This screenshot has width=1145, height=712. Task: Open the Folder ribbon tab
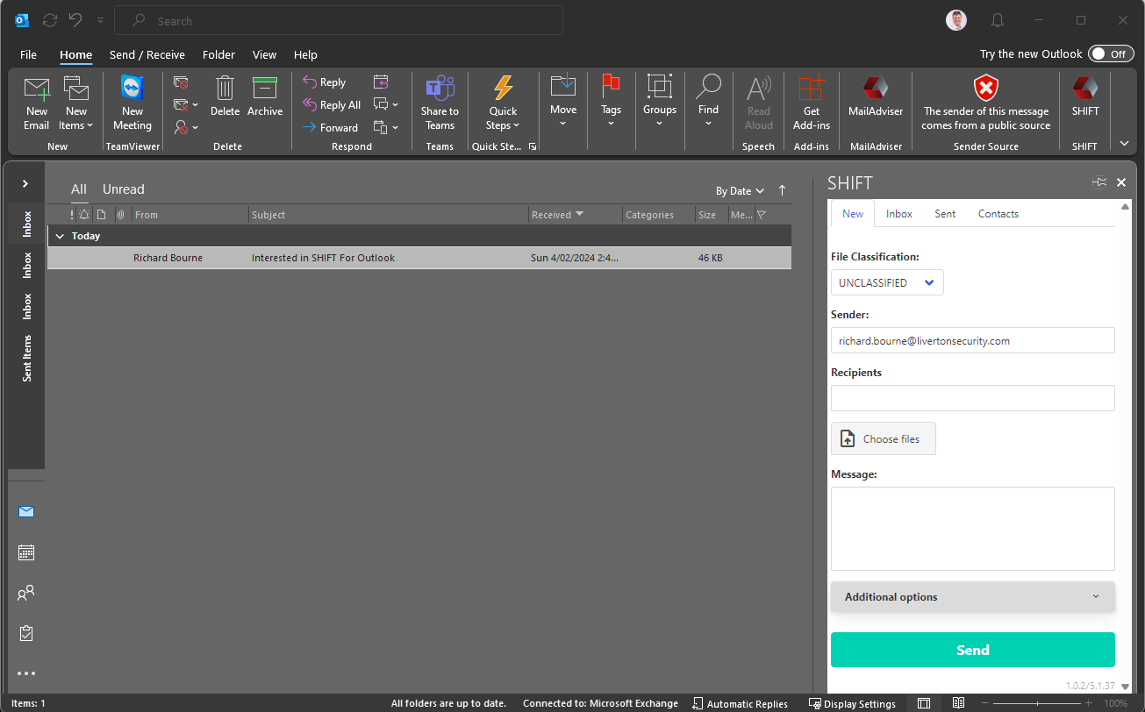pos(218,54)
